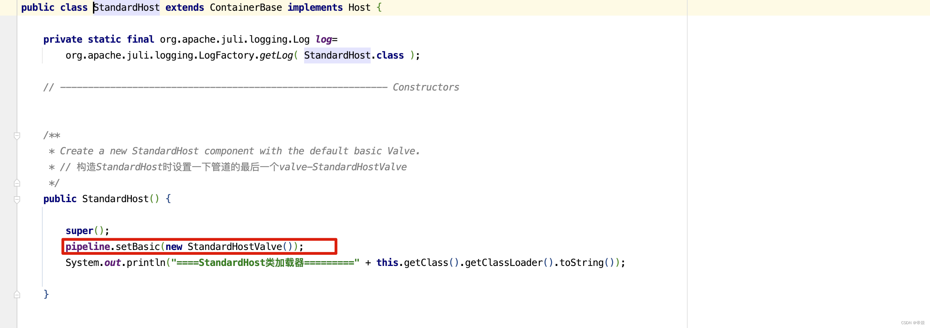The image size is (930, 328).
Task: Place the cursor on the "log" field name
Action: pos(324,39)
